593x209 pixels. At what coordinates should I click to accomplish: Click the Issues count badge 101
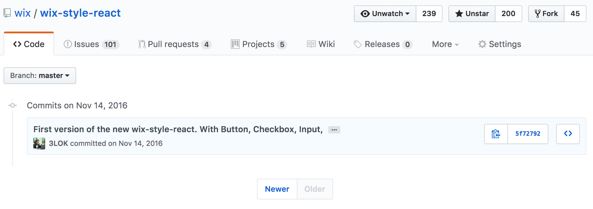point(110,45)
